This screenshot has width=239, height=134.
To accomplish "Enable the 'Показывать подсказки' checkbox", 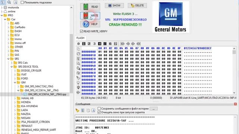I will click(22, 2).
